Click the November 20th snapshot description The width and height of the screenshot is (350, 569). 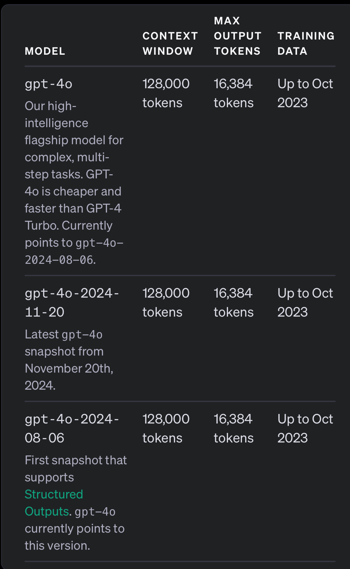click(x=69, y=360)
